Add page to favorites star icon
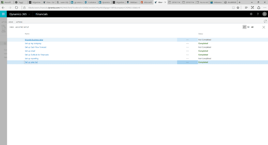Image resolution: width=268 pixels, height=145 pixels. [x=238, y=7]
